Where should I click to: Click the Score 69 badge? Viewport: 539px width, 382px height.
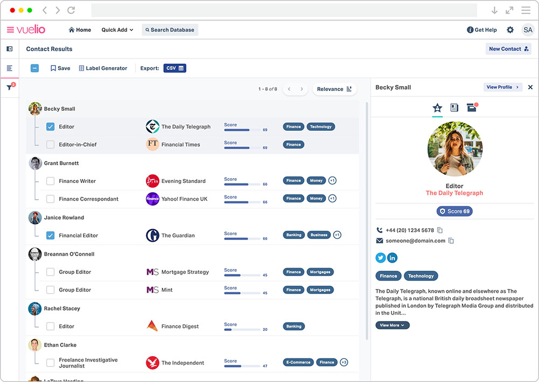click(x=454, y=211)
